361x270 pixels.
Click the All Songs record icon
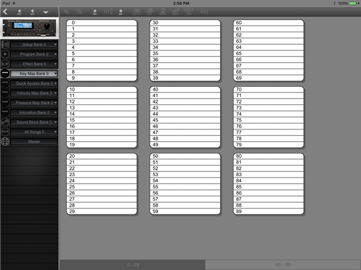point(5,132)
